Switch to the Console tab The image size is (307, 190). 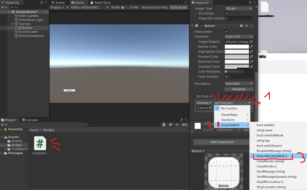click(x=31, y=120)
